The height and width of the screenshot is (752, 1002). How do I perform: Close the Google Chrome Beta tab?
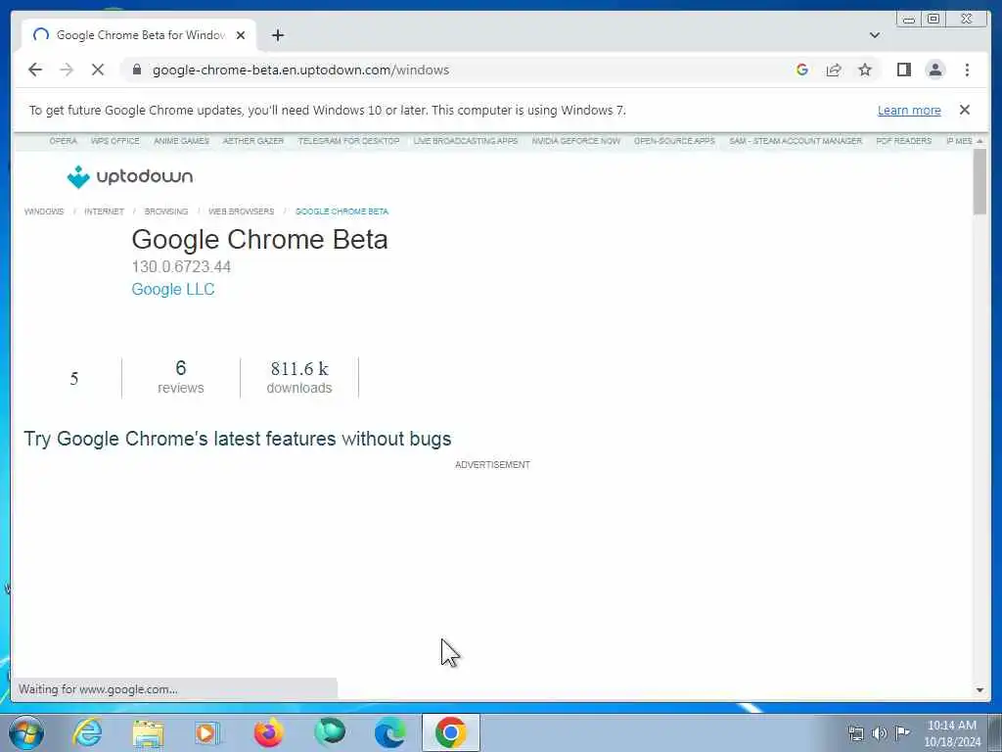coord(241,35)
